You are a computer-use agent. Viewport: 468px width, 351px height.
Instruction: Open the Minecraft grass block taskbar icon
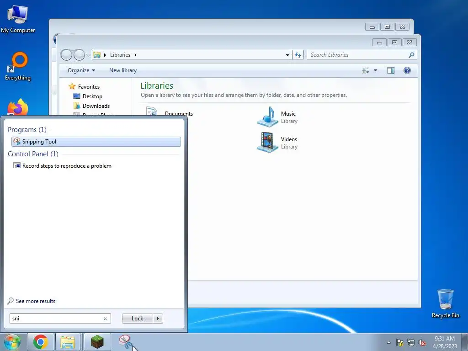[x=97, y=342]
